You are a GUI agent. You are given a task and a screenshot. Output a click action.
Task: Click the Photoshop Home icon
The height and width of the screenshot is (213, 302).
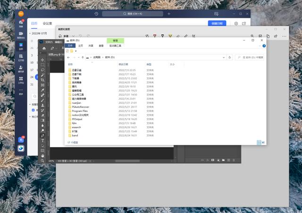point(44,48)
